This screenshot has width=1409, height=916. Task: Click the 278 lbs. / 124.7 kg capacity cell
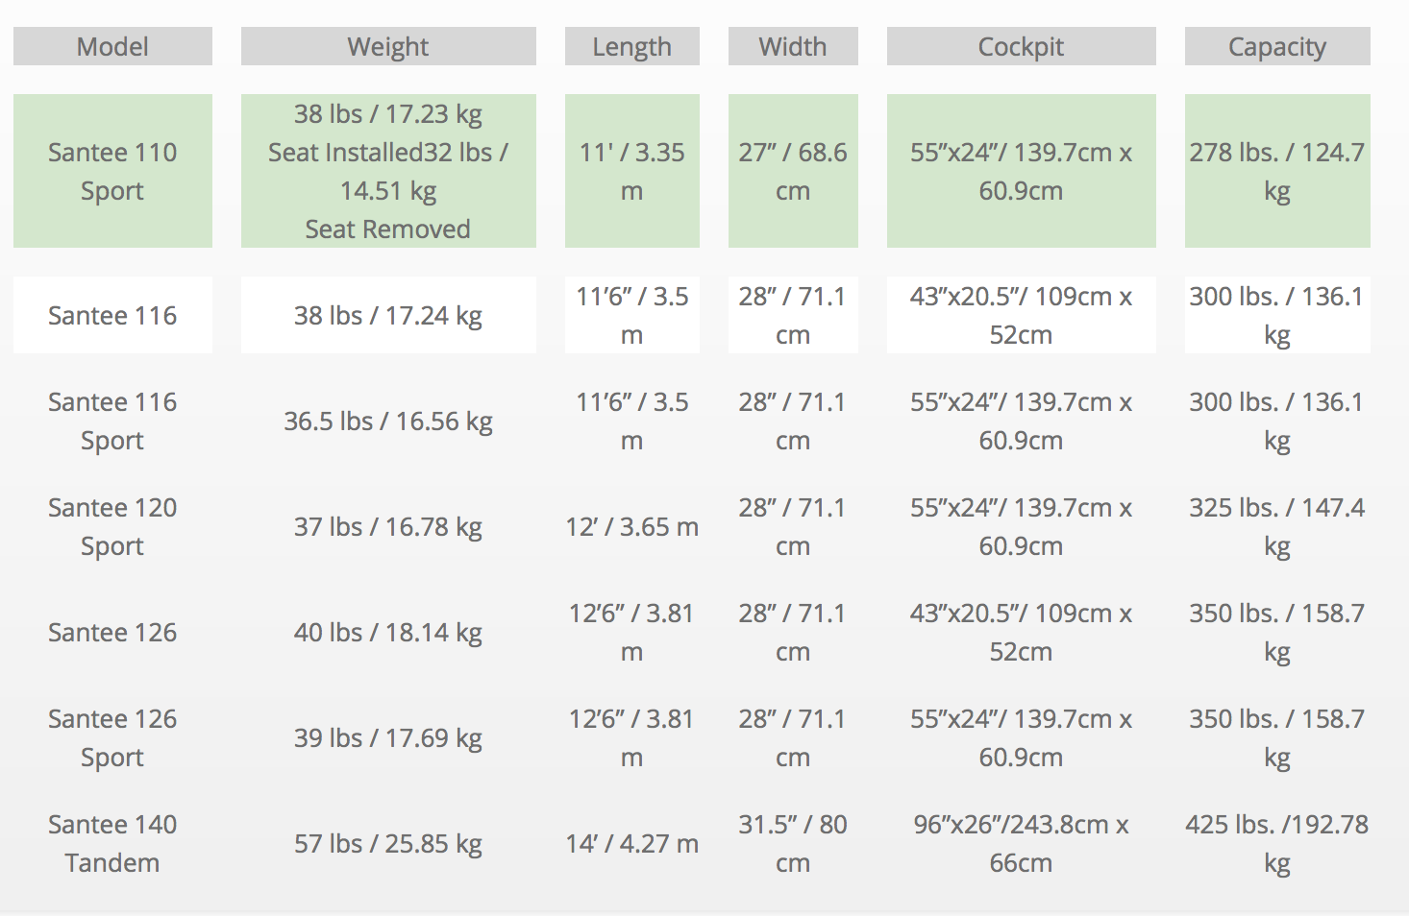click(1277, 171)
